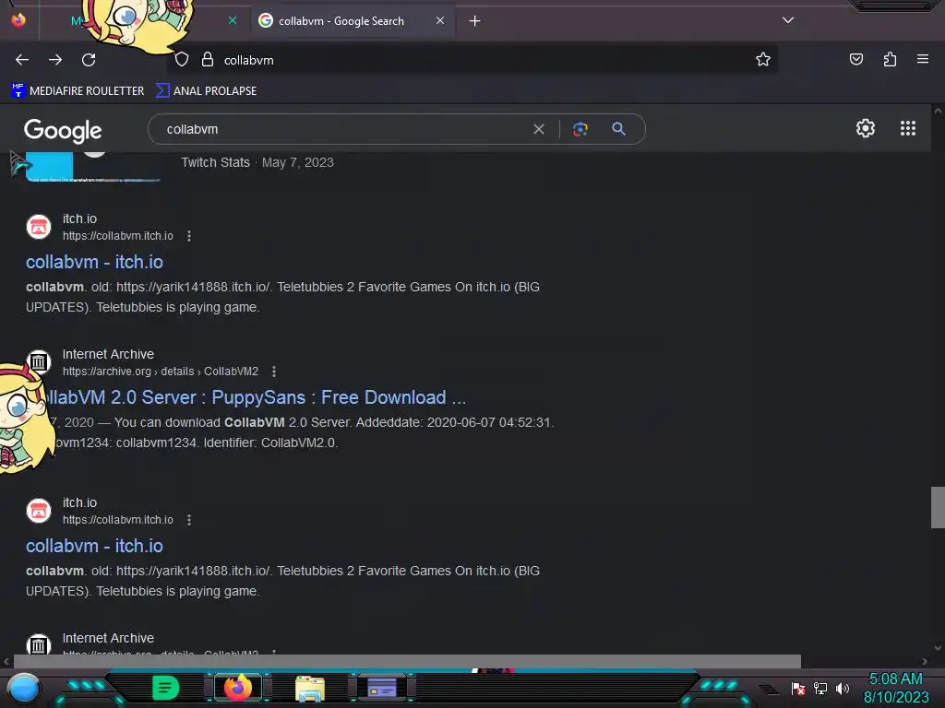
Task: Open Action Center flag in tray
Action: click(x=798, y=688)
